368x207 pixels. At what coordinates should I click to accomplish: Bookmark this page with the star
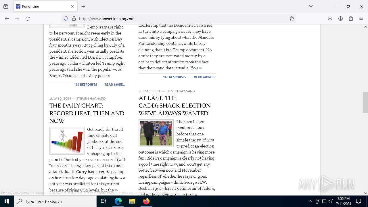292,19
